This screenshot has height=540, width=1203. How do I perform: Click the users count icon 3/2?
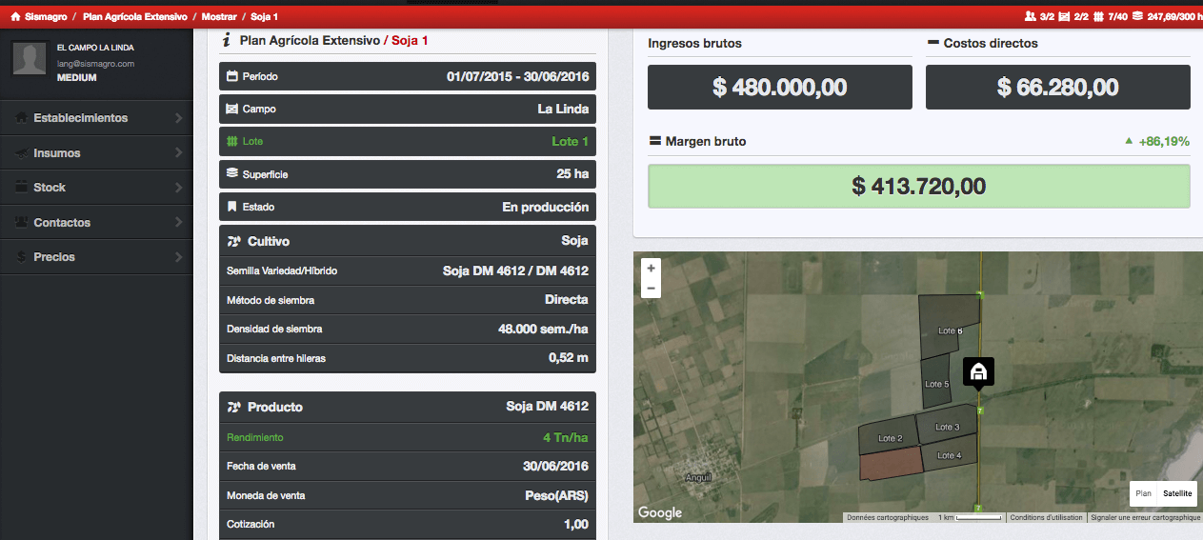click(1030, 16)
